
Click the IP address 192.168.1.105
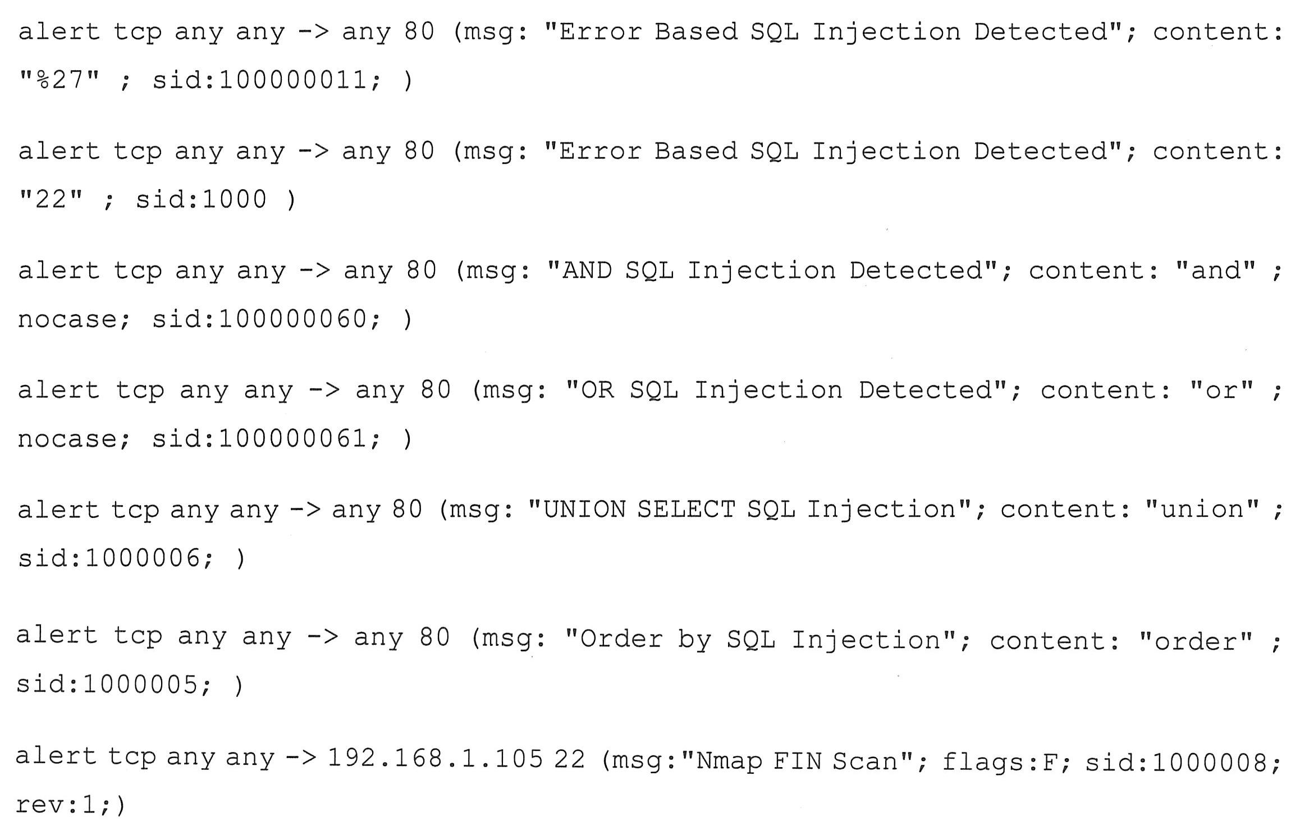[x=435, y=759]
